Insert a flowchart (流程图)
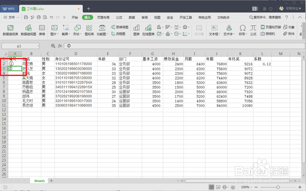The image size is (306, 191). point(119,33)
